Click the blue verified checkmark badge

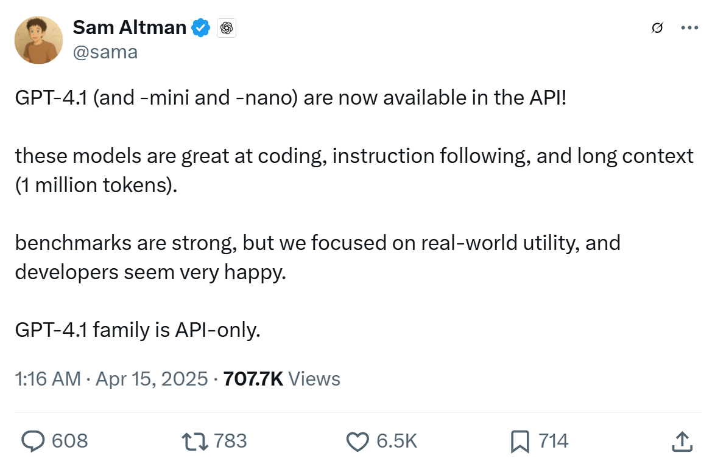point(202,27)
